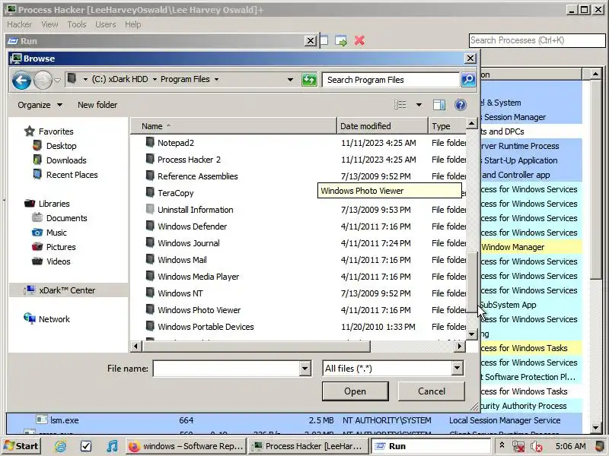Click the Change your view icon
Screen dimensions: 609x456
[x=400, y=105]
